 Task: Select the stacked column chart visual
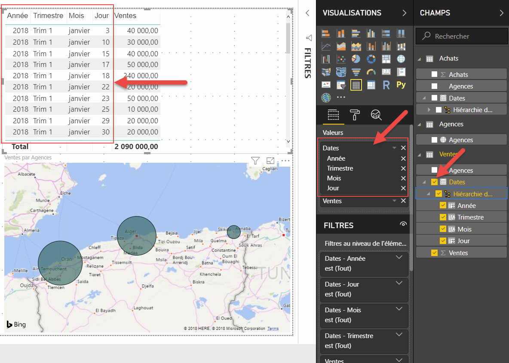tap(341, 33)
